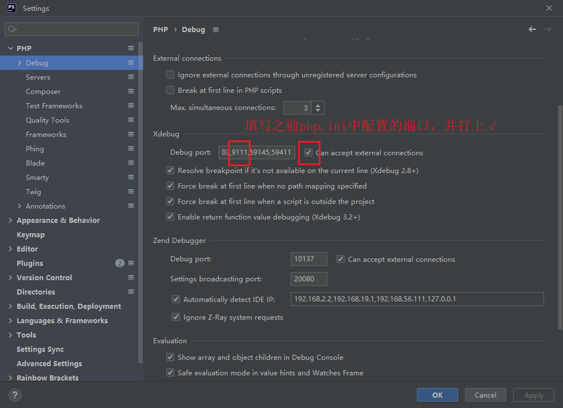563x408 pixels.
Task: Click project-level icon on Debug row
Action: tap(131, 63)
